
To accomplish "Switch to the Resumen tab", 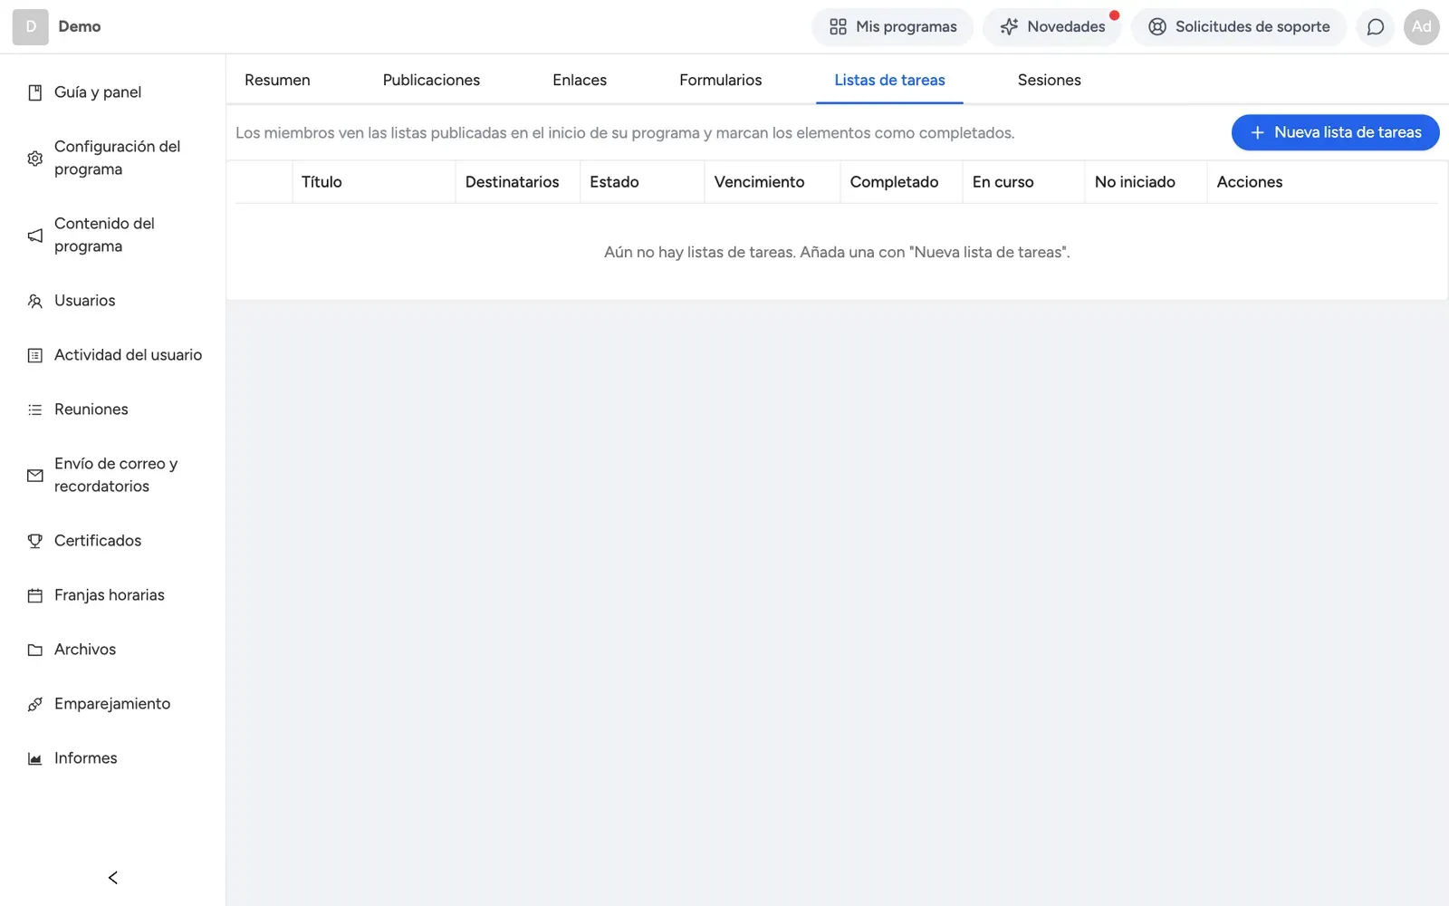I will click(277, 80).
